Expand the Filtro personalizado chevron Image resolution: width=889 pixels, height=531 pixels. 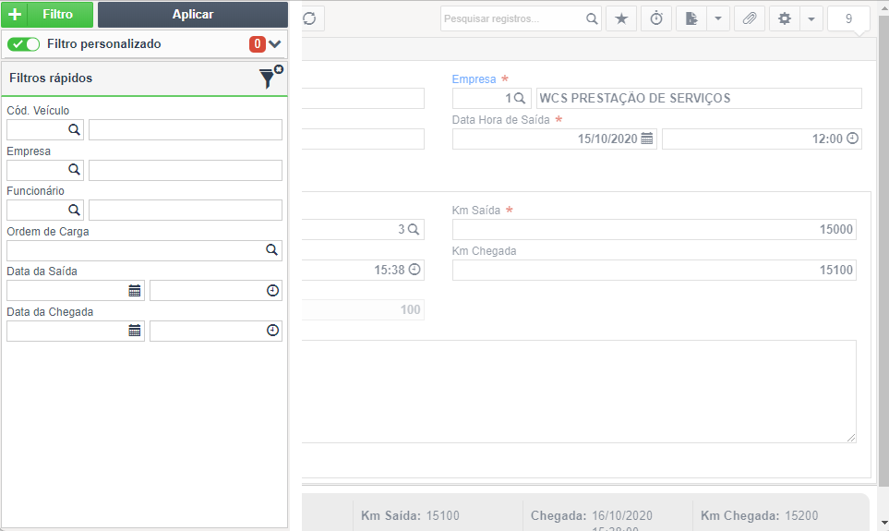[x=275, y=44]
